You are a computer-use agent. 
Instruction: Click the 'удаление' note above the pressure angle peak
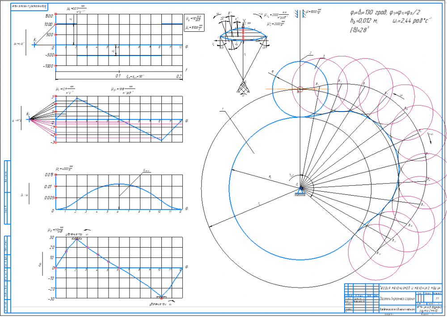coord(77,234)
